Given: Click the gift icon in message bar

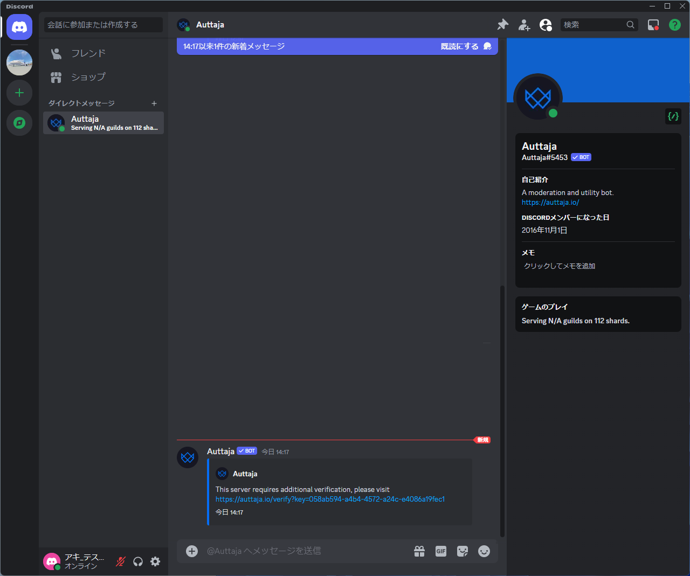Looking at the screenshot, I should coord(419,551).
